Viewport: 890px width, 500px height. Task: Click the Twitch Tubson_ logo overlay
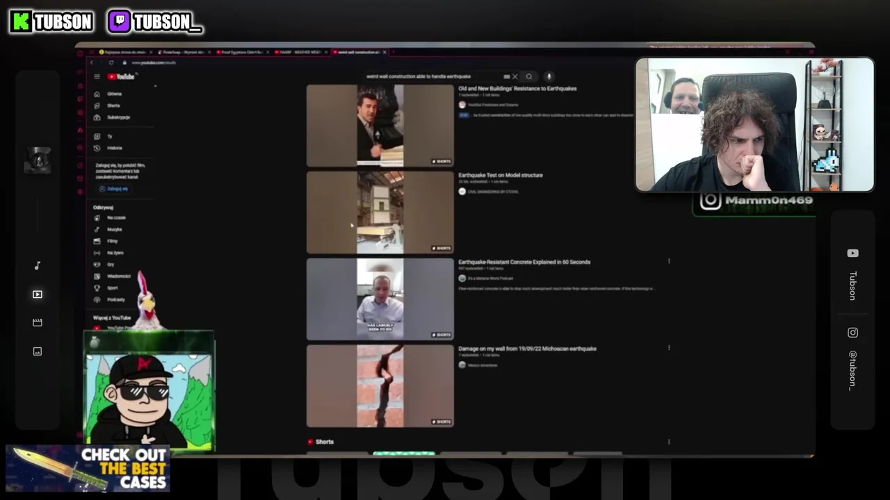click(x=154, y=22)
